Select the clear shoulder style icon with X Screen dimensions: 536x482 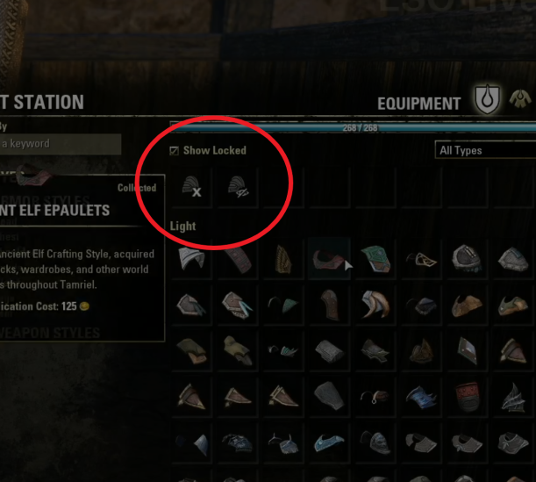tap(192, 187)
